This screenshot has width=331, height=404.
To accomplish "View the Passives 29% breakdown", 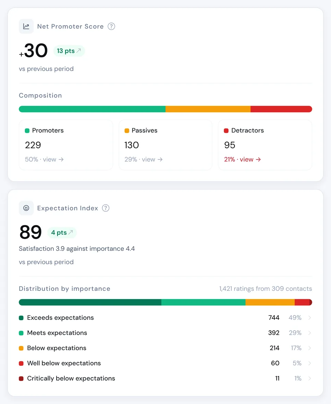I will click(143, 159).
